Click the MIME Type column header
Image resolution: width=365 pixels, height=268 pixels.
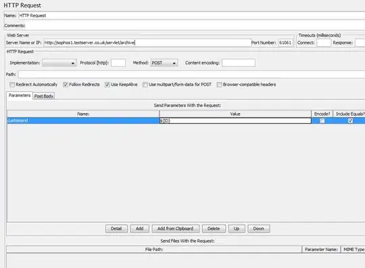point(353,249)
